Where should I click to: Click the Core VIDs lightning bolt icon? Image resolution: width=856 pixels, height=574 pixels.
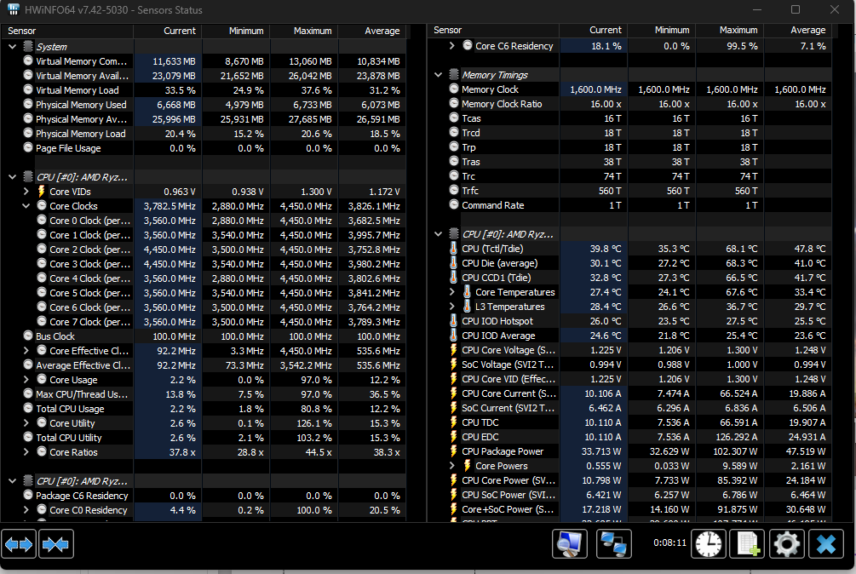[42, 192]
